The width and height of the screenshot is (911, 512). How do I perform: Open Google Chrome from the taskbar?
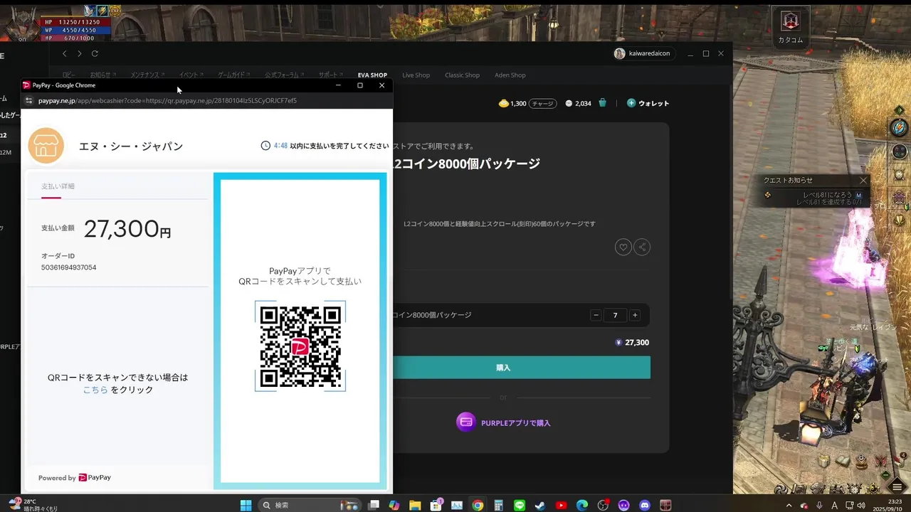[x=478, y=505]
